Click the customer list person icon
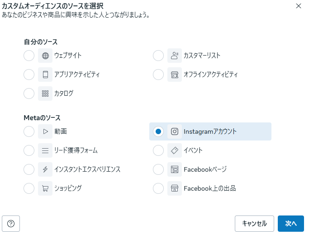The width and height of the screenshot is (309, 234). [175, 56]
